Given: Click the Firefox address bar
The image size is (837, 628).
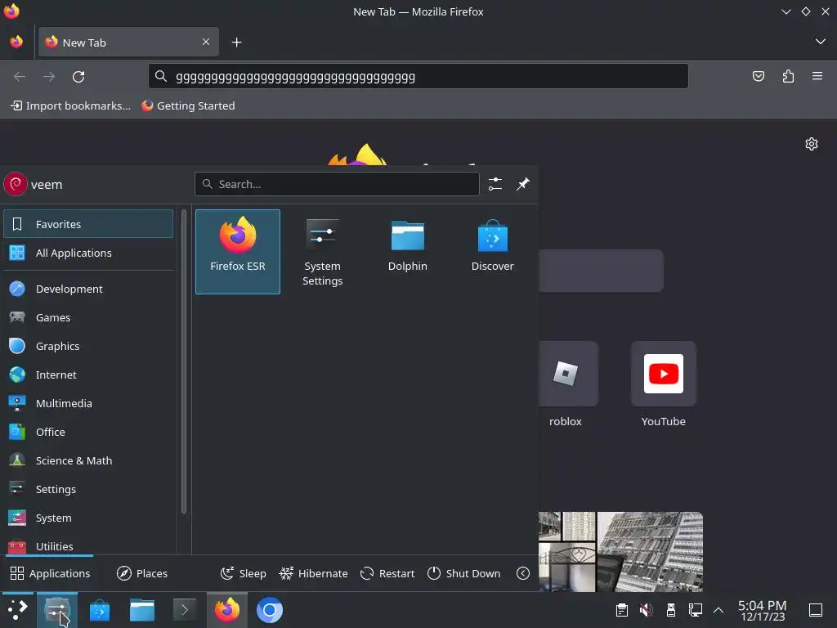Looking at the screenshot, I should coord(418,77).
